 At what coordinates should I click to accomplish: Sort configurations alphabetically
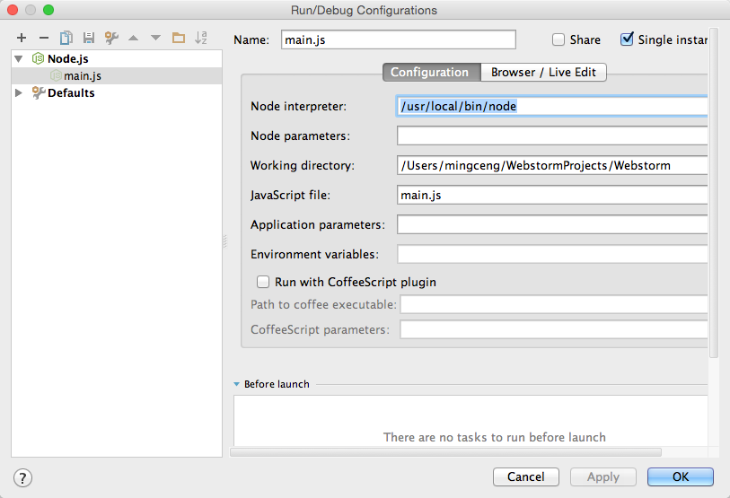200,38
